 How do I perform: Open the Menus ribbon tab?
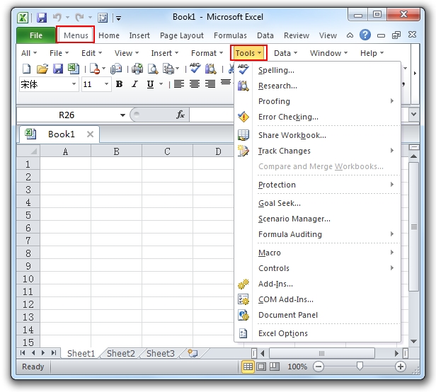pos(76,35)
